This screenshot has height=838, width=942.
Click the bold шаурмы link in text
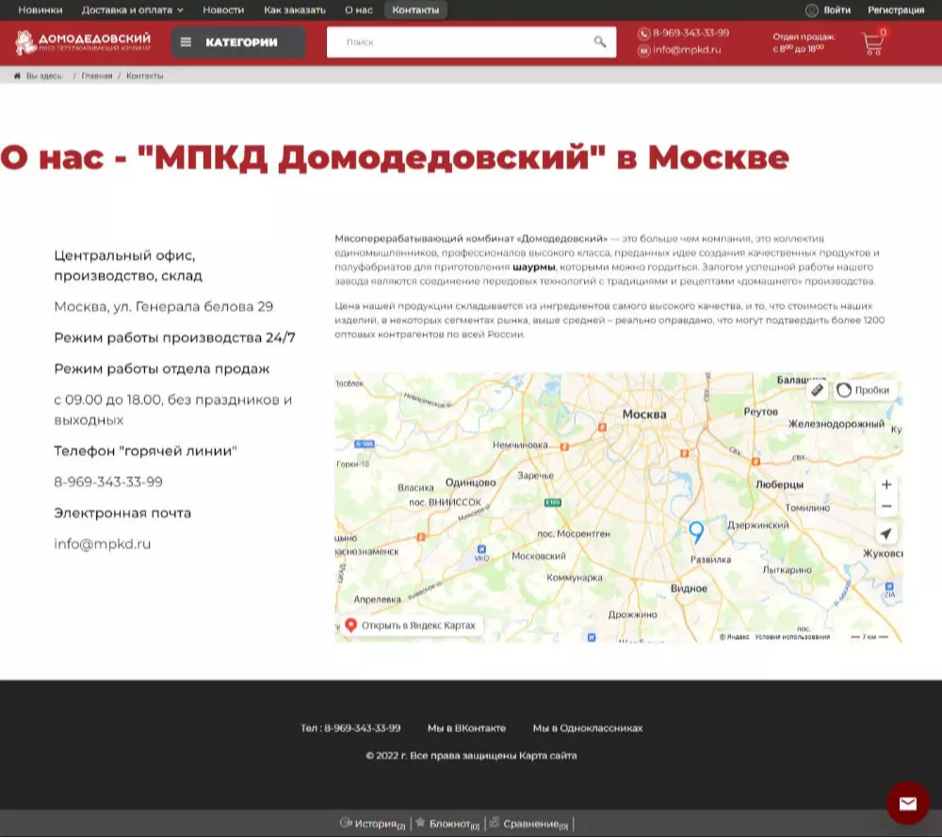(533, 267)
